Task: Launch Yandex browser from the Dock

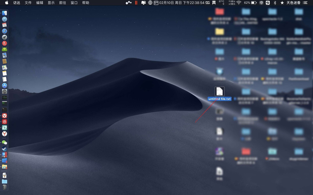Action: coord(4,134)
